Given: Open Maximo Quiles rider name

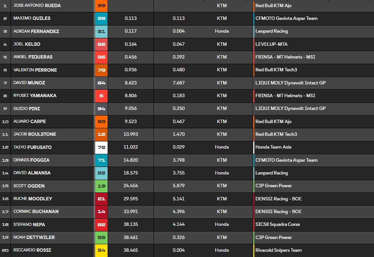Looking at the screenshot, I should 32,18.
